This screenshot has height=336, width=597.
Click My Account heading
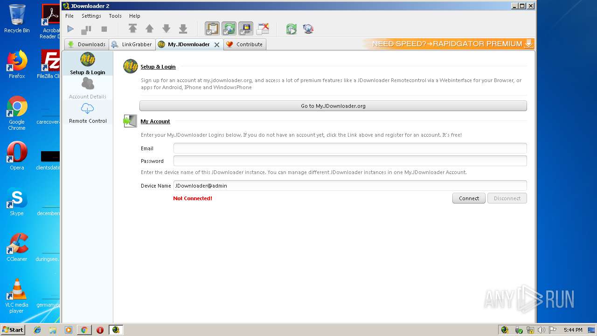155,121
